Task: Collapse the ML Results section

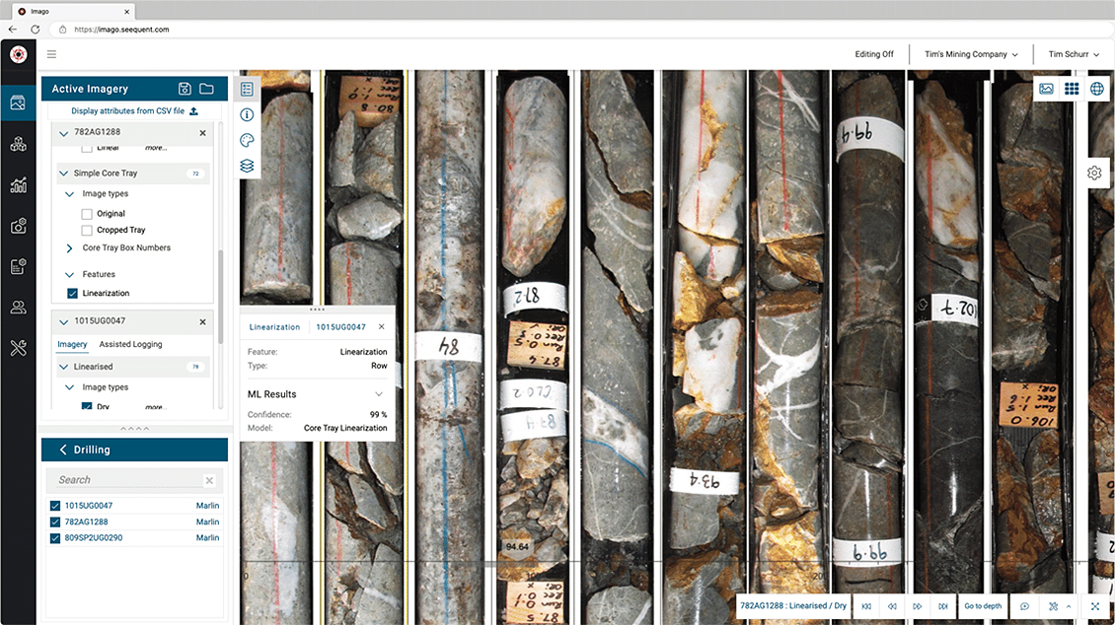Action: pos(379,394)
